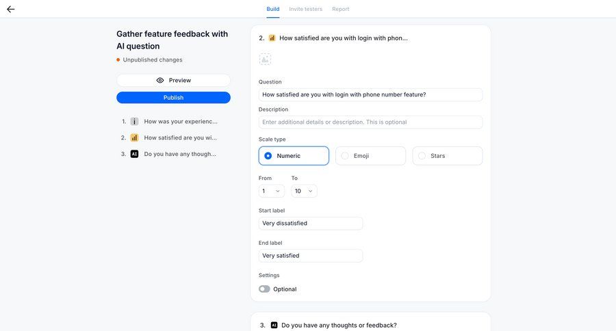Open the From value dropdown

coord(271,191)
